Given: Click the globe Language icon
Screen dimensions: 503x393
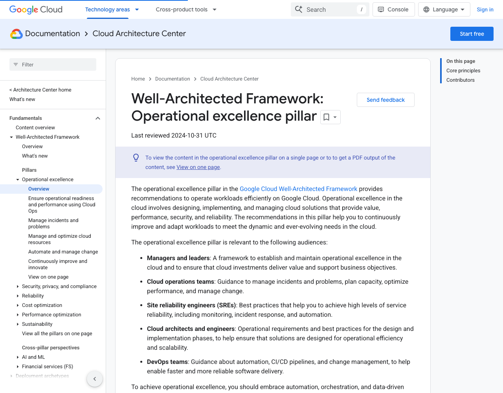Looking at the screenshot, I should pyautogui.click(x=426, y=9).
